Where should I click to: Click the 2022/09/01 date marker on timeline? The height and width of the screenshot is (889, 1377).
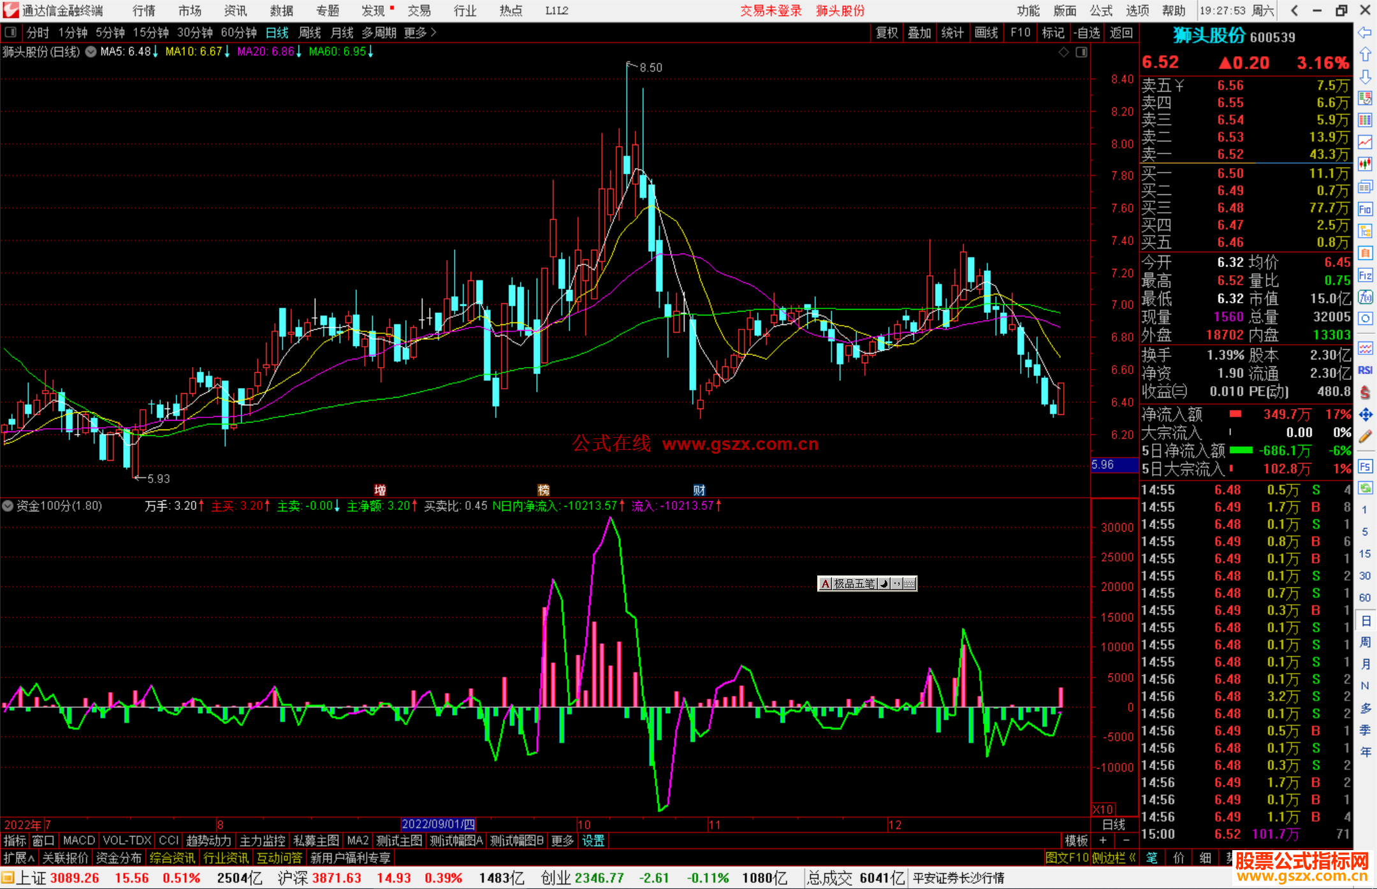click(x=438, y=825)
